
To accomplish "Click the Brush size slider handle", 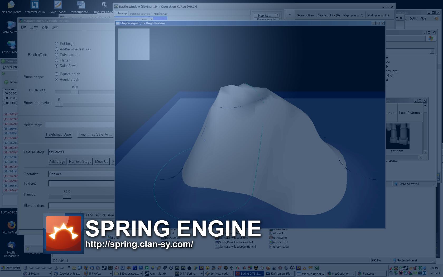I will point(75,92).
